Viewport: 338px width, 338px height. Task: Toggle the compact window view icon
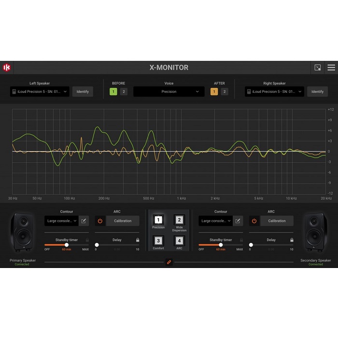pyautogui.click(x=318, y=68)
